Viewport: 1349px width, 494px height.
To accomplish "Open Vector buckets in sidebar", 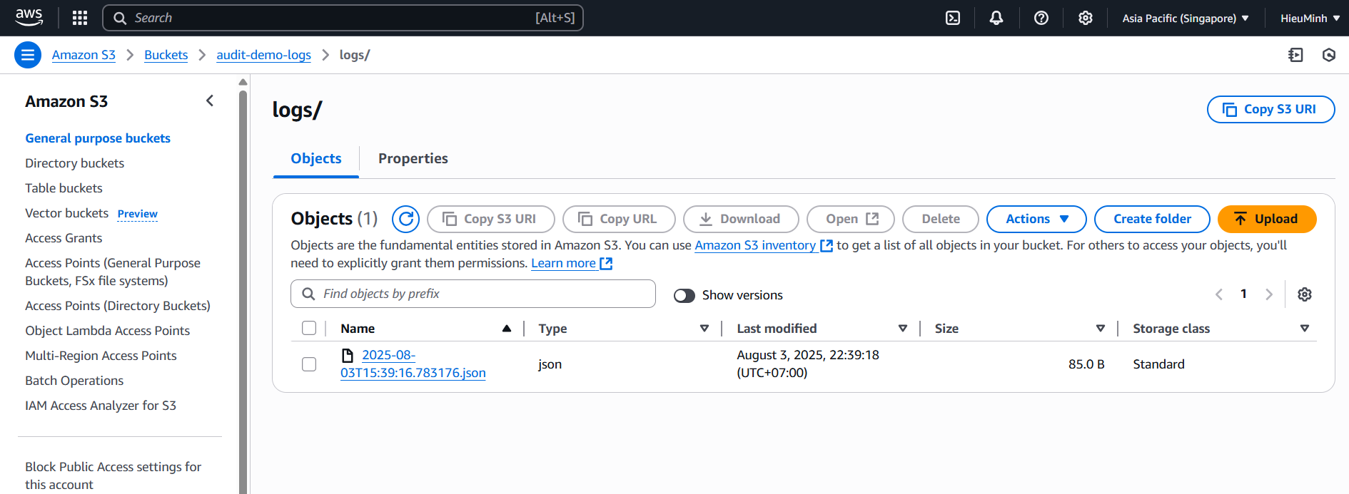I will click(66, 213).
